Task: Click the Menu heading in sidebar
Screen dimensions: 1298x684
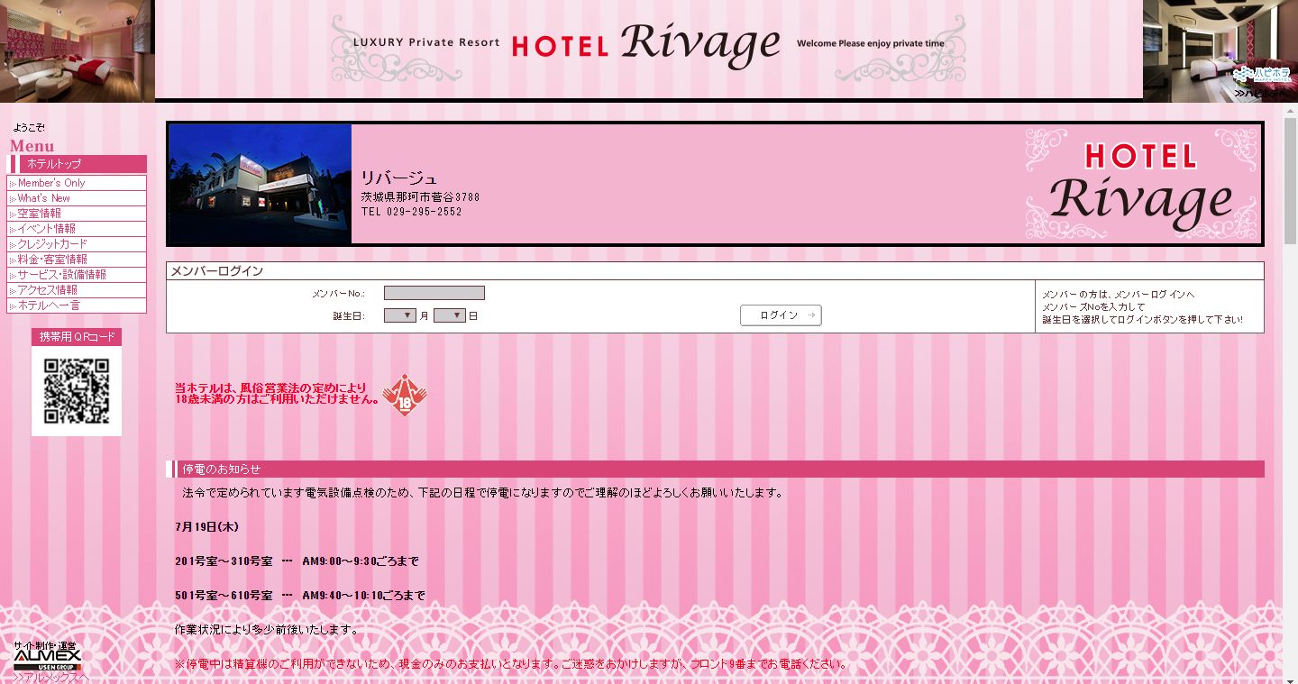Action: [32, 146]
